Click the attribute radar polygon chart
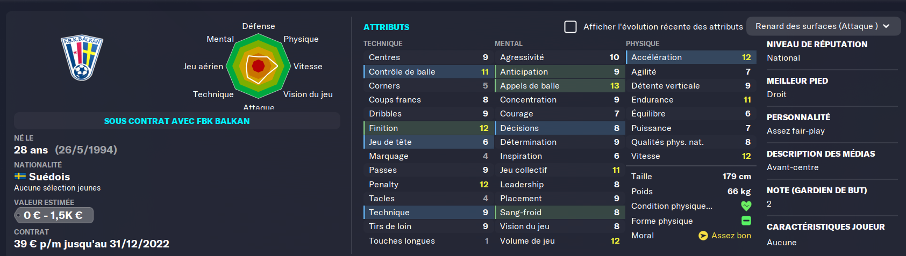906x256 pixels. point(259,66)
